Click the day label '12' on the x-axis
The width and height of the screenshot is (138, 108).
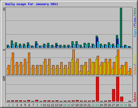coord(53,105)
